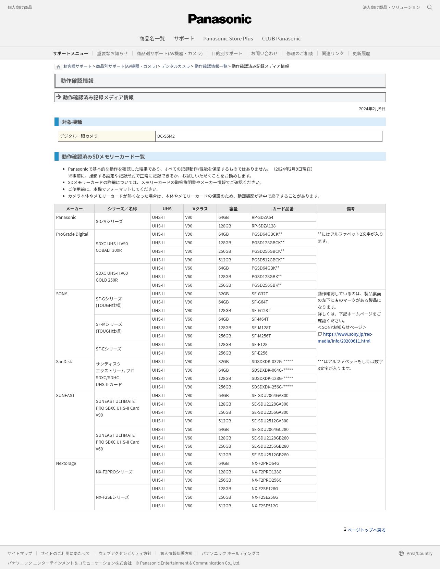
Task: Open the sony.jp rec-media info link
Action: 345,337
